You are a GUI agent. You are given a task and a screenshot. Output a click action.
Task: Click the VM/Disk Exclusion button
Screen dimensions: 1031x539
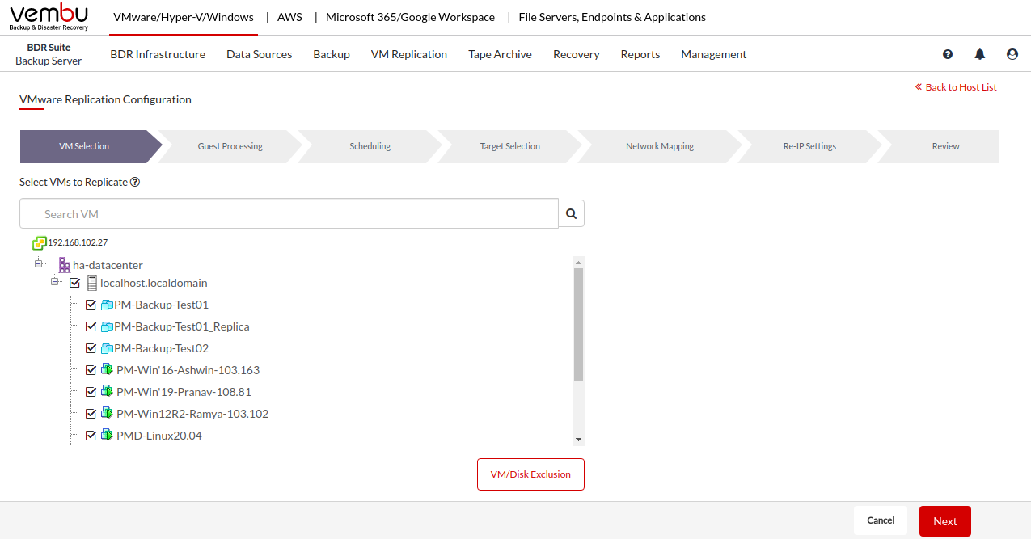click(530, 474)
